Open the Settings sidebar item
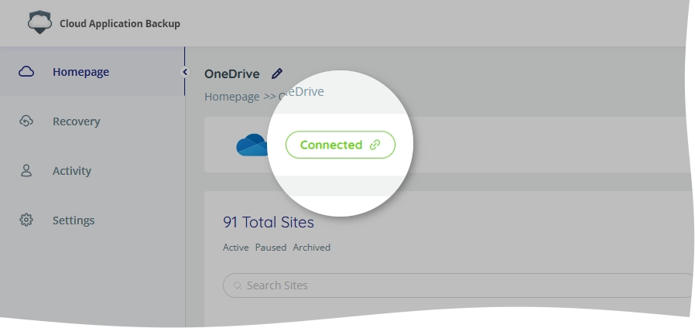This screenshot has height=328, width=695. point(92,220)
